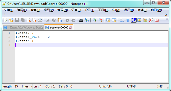Click line number 4 in the margin
The height and width of the screenshot is (91, 171).
point(9,45)
